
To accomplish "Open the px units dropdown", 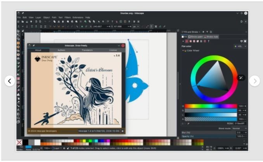I will (136, 26).
